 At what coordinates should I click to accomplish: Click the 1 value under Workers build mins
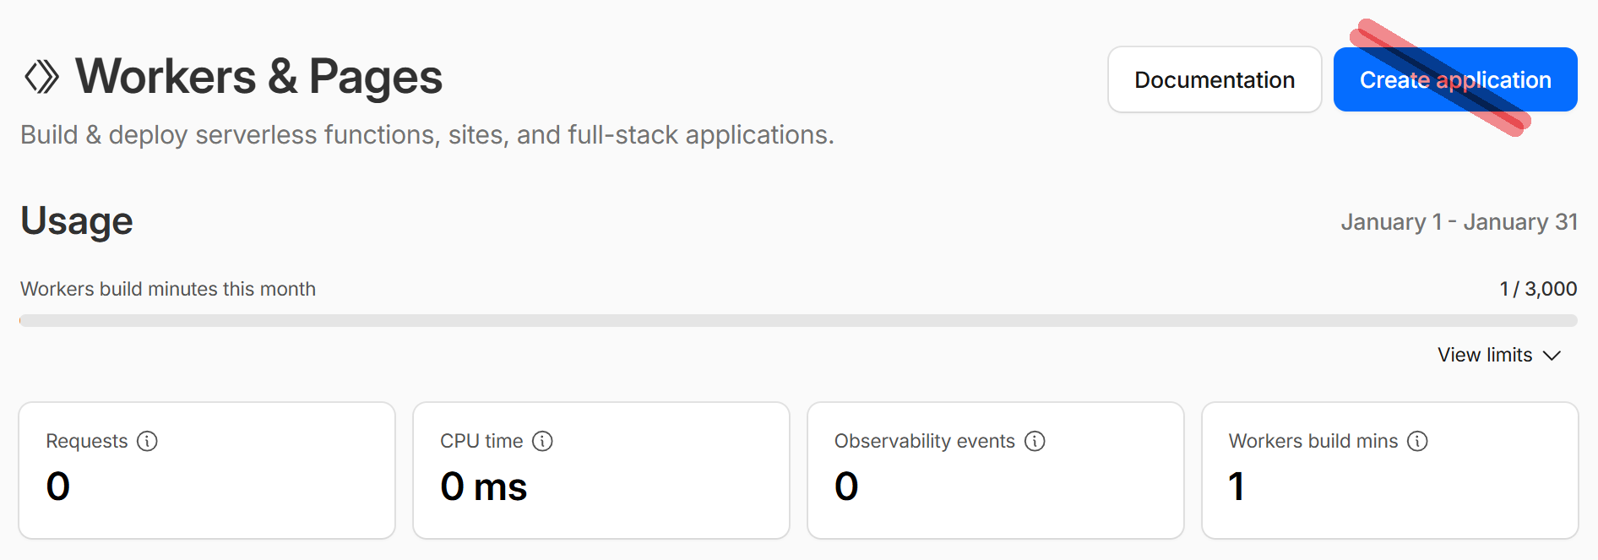coord(1237,487)
